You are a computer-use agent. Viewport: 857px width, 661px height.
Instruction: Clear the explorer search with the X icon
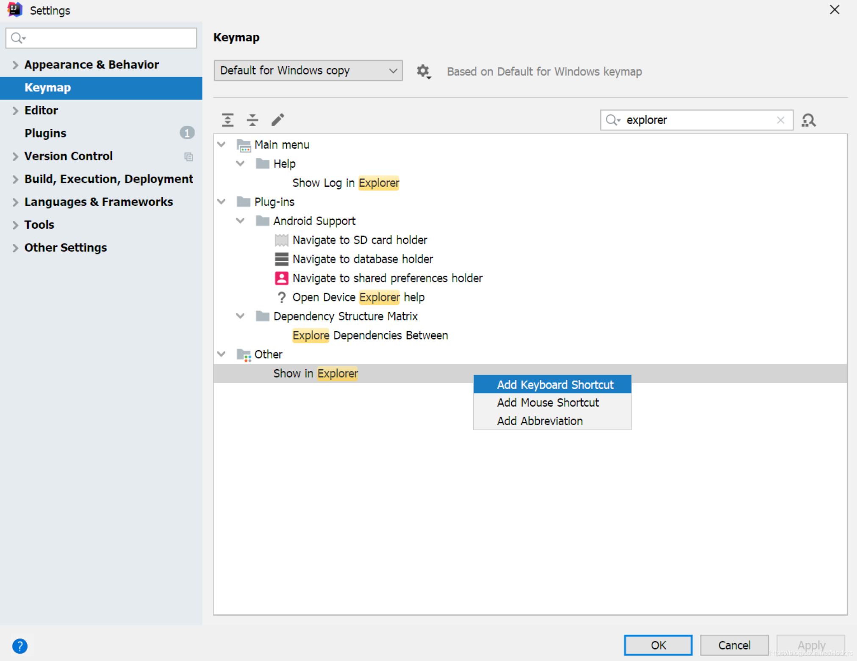point(781,120)
